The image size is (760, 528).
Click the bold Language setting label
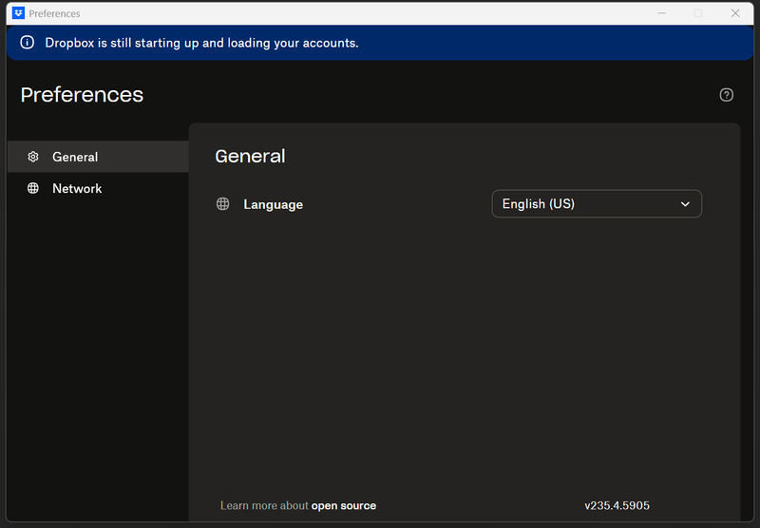pyautogui.click(x=273, y=204)
